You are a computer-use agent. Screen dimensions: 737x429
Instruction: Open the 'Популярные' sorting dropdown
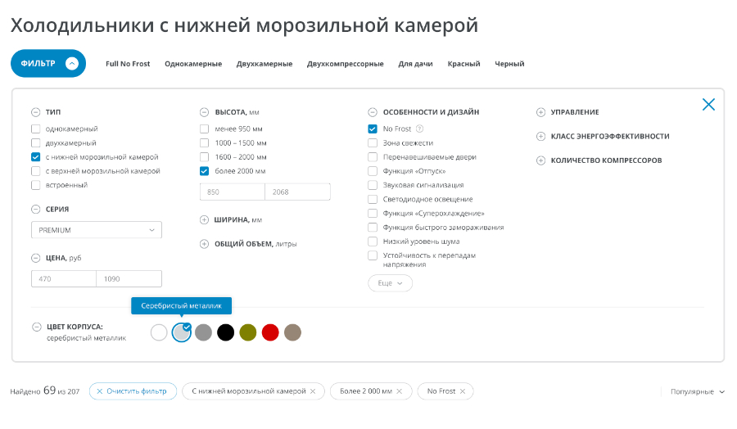[x=697, y=392]
